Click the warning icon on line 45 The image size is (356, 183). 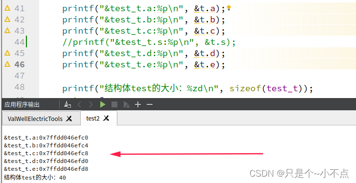[7, 53]
